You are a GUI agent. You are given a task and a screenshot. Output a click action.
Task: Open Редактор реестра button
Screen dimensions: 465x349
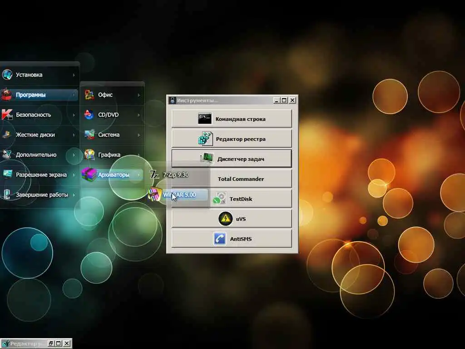232,139
